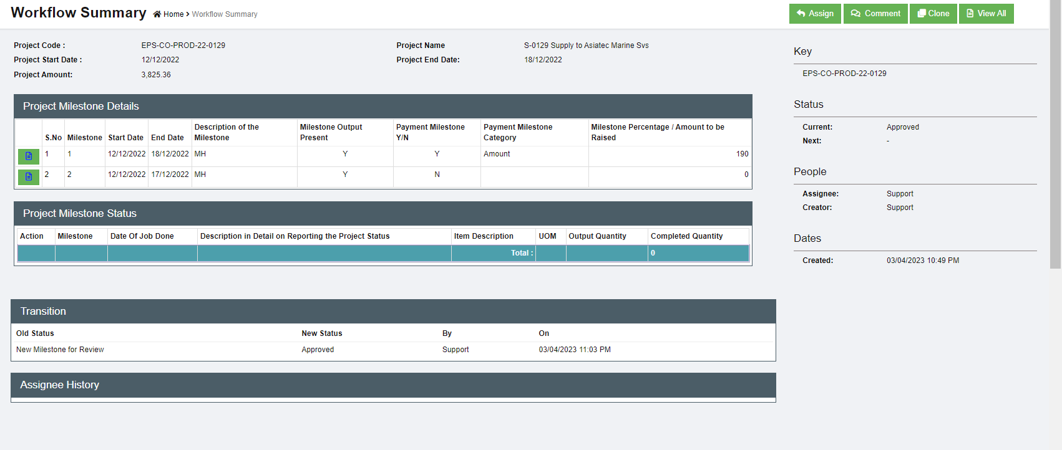Click the Assign button
Screen dimensions: 1062x450
click(814, 14)
